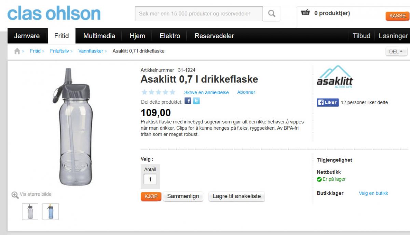Image resolution: width=410 pixels, height=235 pixels.
Task: Click Lagre til ønskeliste button
Action: [236, 196]
